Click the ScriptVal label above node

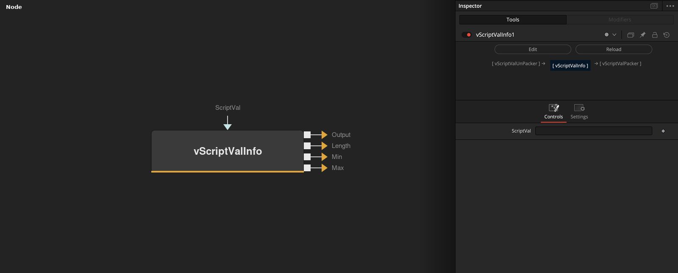point(228,108)
